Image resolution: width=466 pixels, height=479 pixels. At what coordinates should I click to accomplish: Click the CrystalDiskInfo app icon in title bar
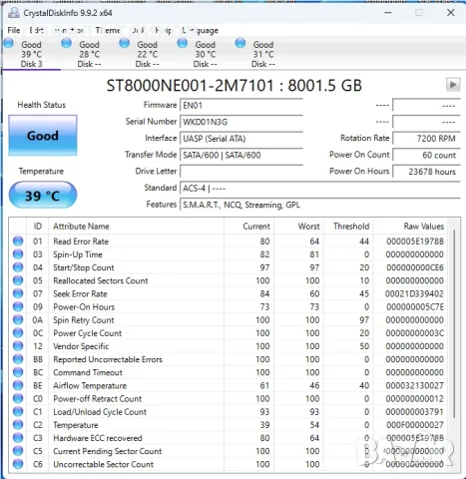point(14,13)
